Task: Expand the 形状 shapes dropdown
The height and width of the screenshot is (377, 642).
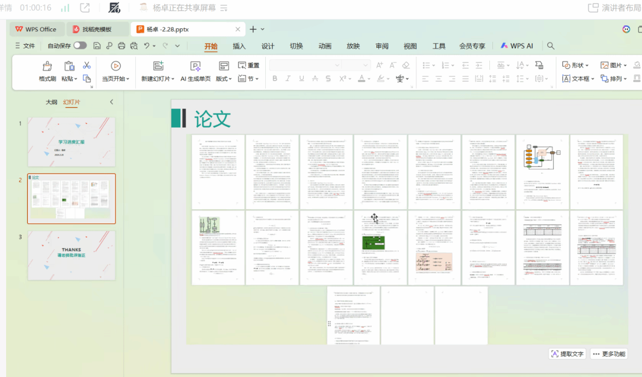Action: (x=576, y=65)
